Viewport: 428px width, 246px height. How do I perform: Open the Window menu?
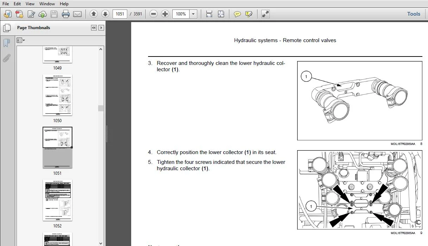click(x=47, y=4)
